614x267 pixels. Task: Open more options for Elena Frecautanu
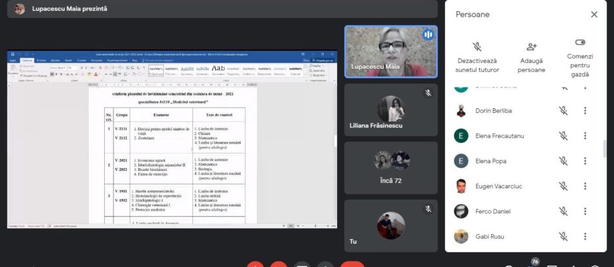[x=585, y=136]
